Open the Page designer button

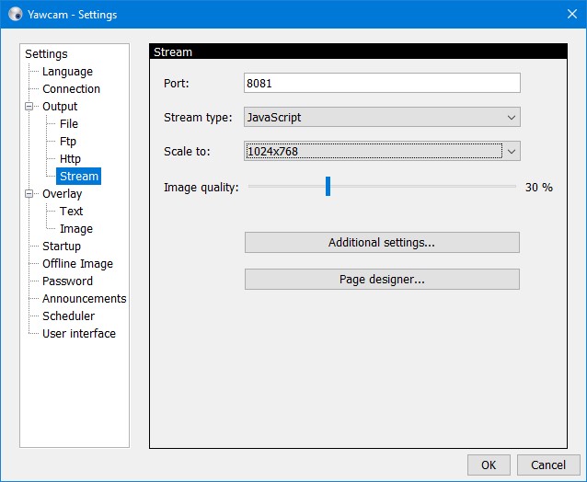point(382,279)
